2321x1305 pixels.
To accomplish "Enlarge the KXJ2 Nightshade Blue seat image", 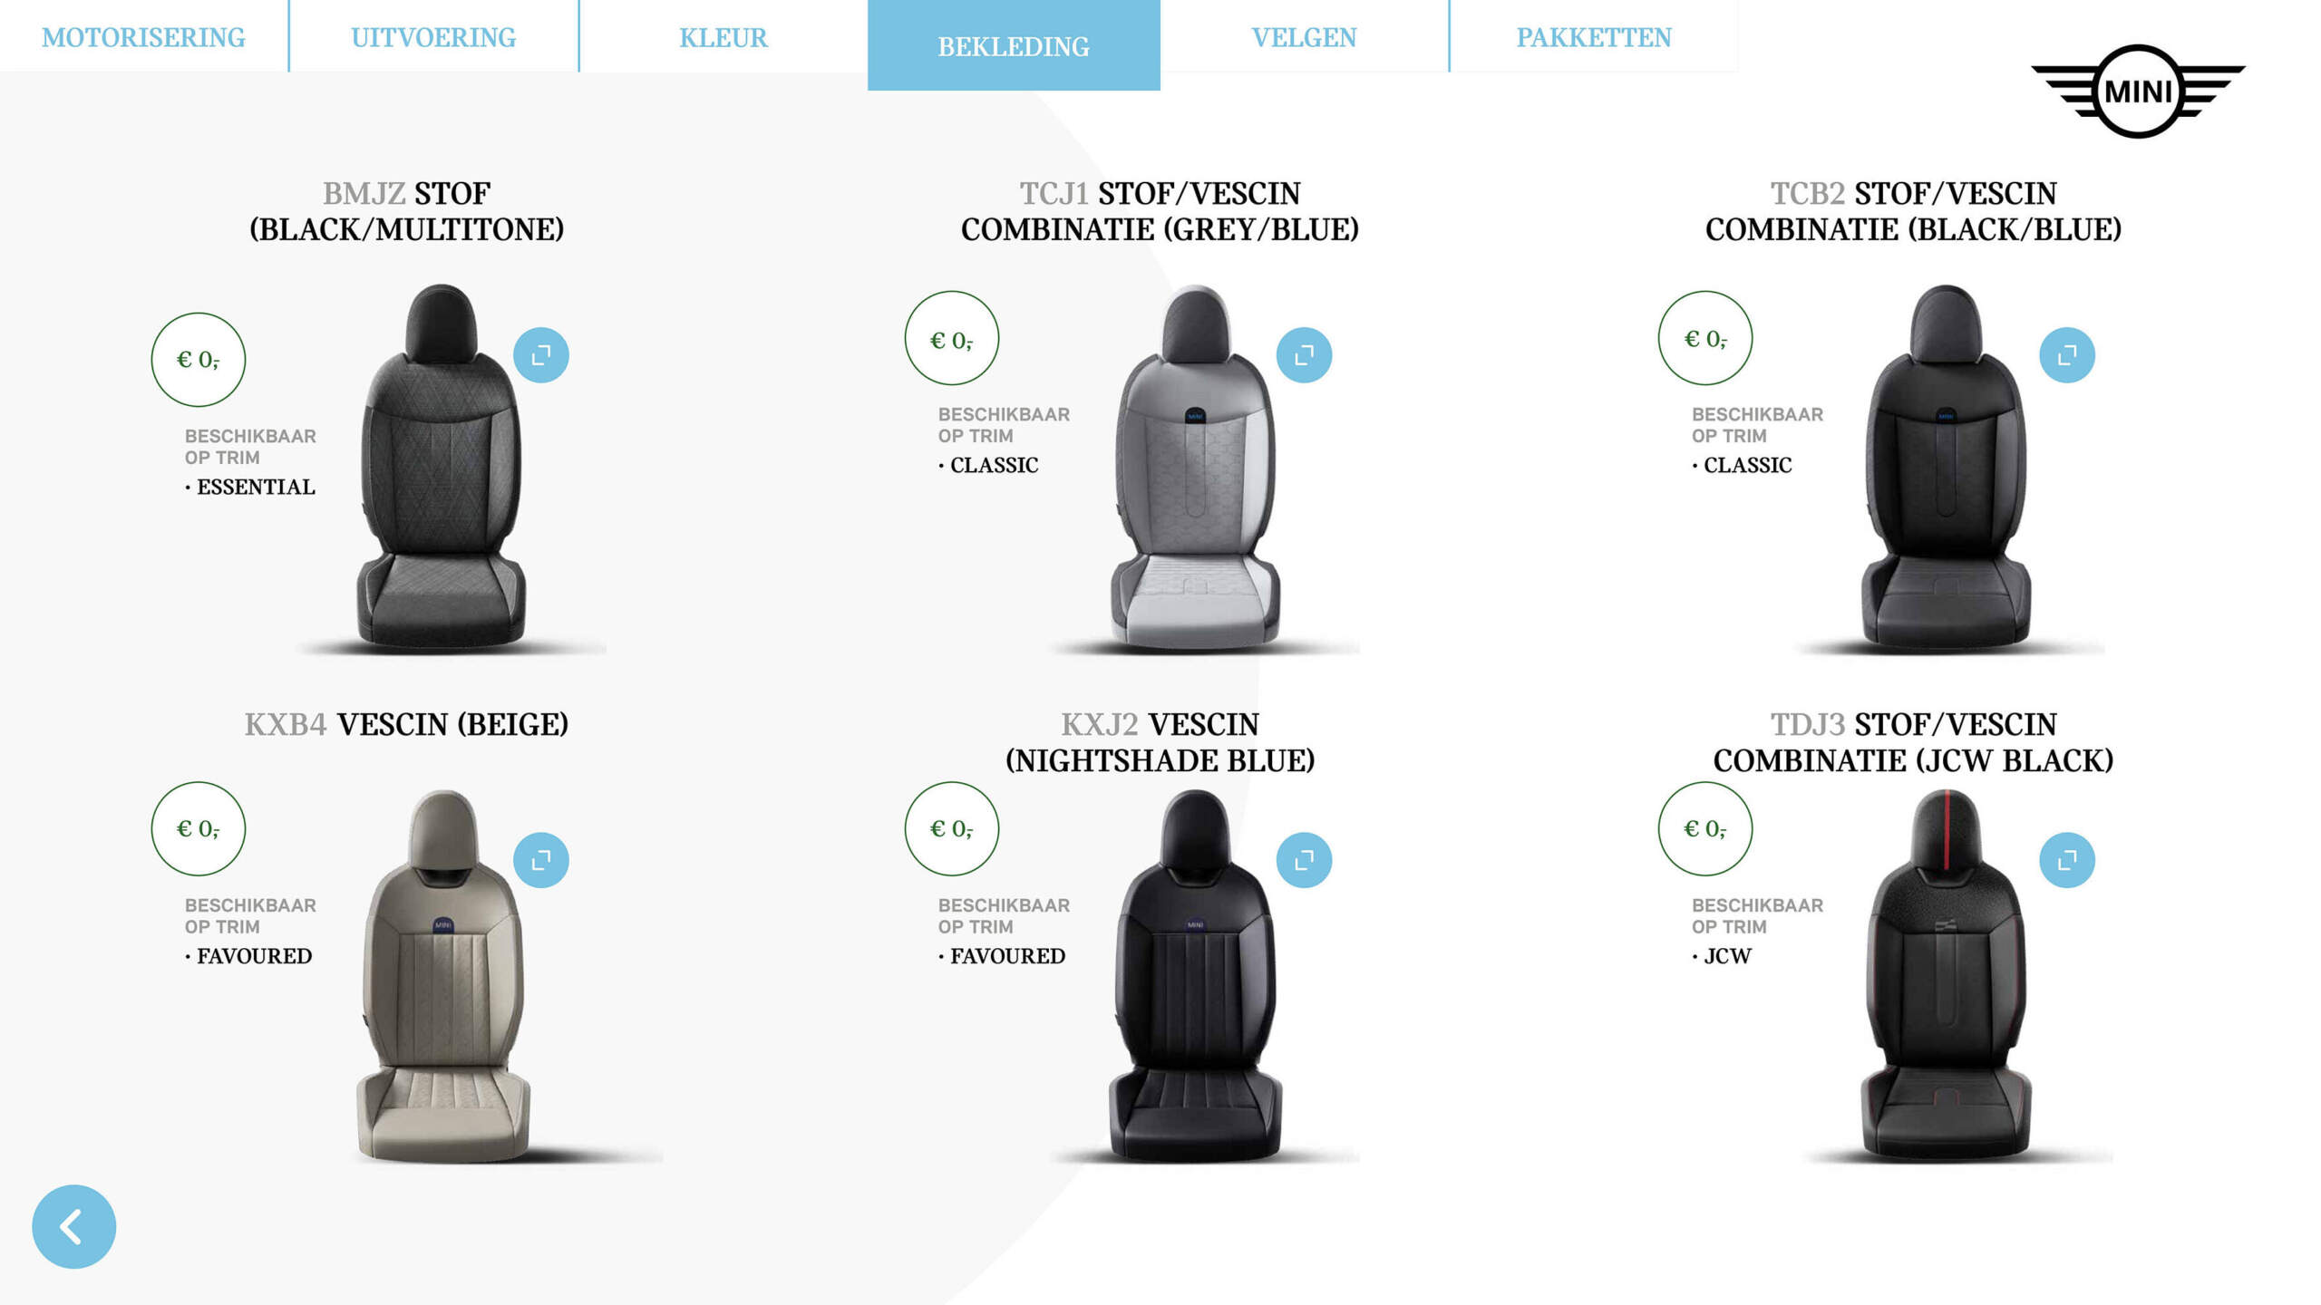I will [1304, 860].
